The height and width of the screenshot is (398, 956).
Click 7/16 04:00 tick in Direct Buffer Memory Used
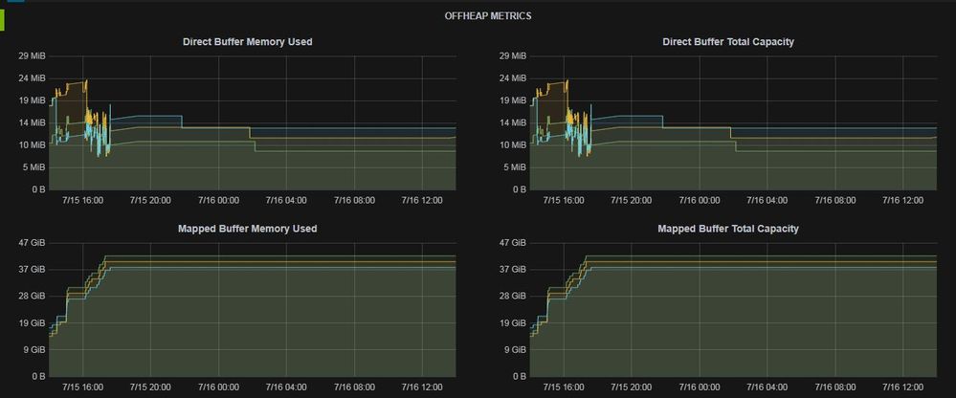pyautogui.click(x=286, y=200)
